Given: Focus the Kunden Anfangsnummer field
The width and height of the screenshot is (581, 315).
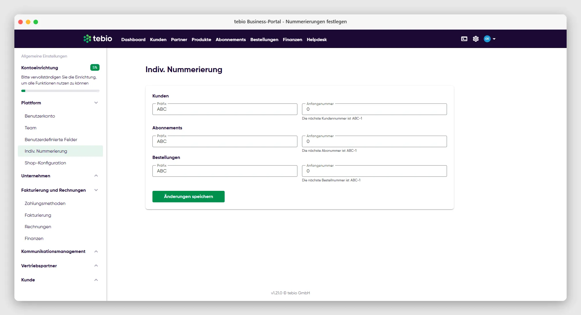Looking at the screenshot, I should pos(374,109).
